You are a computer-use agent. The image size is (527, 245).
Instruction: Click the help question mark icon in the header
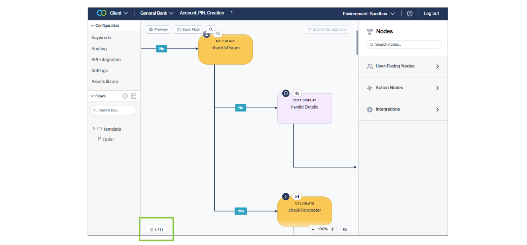pos(409,13)
